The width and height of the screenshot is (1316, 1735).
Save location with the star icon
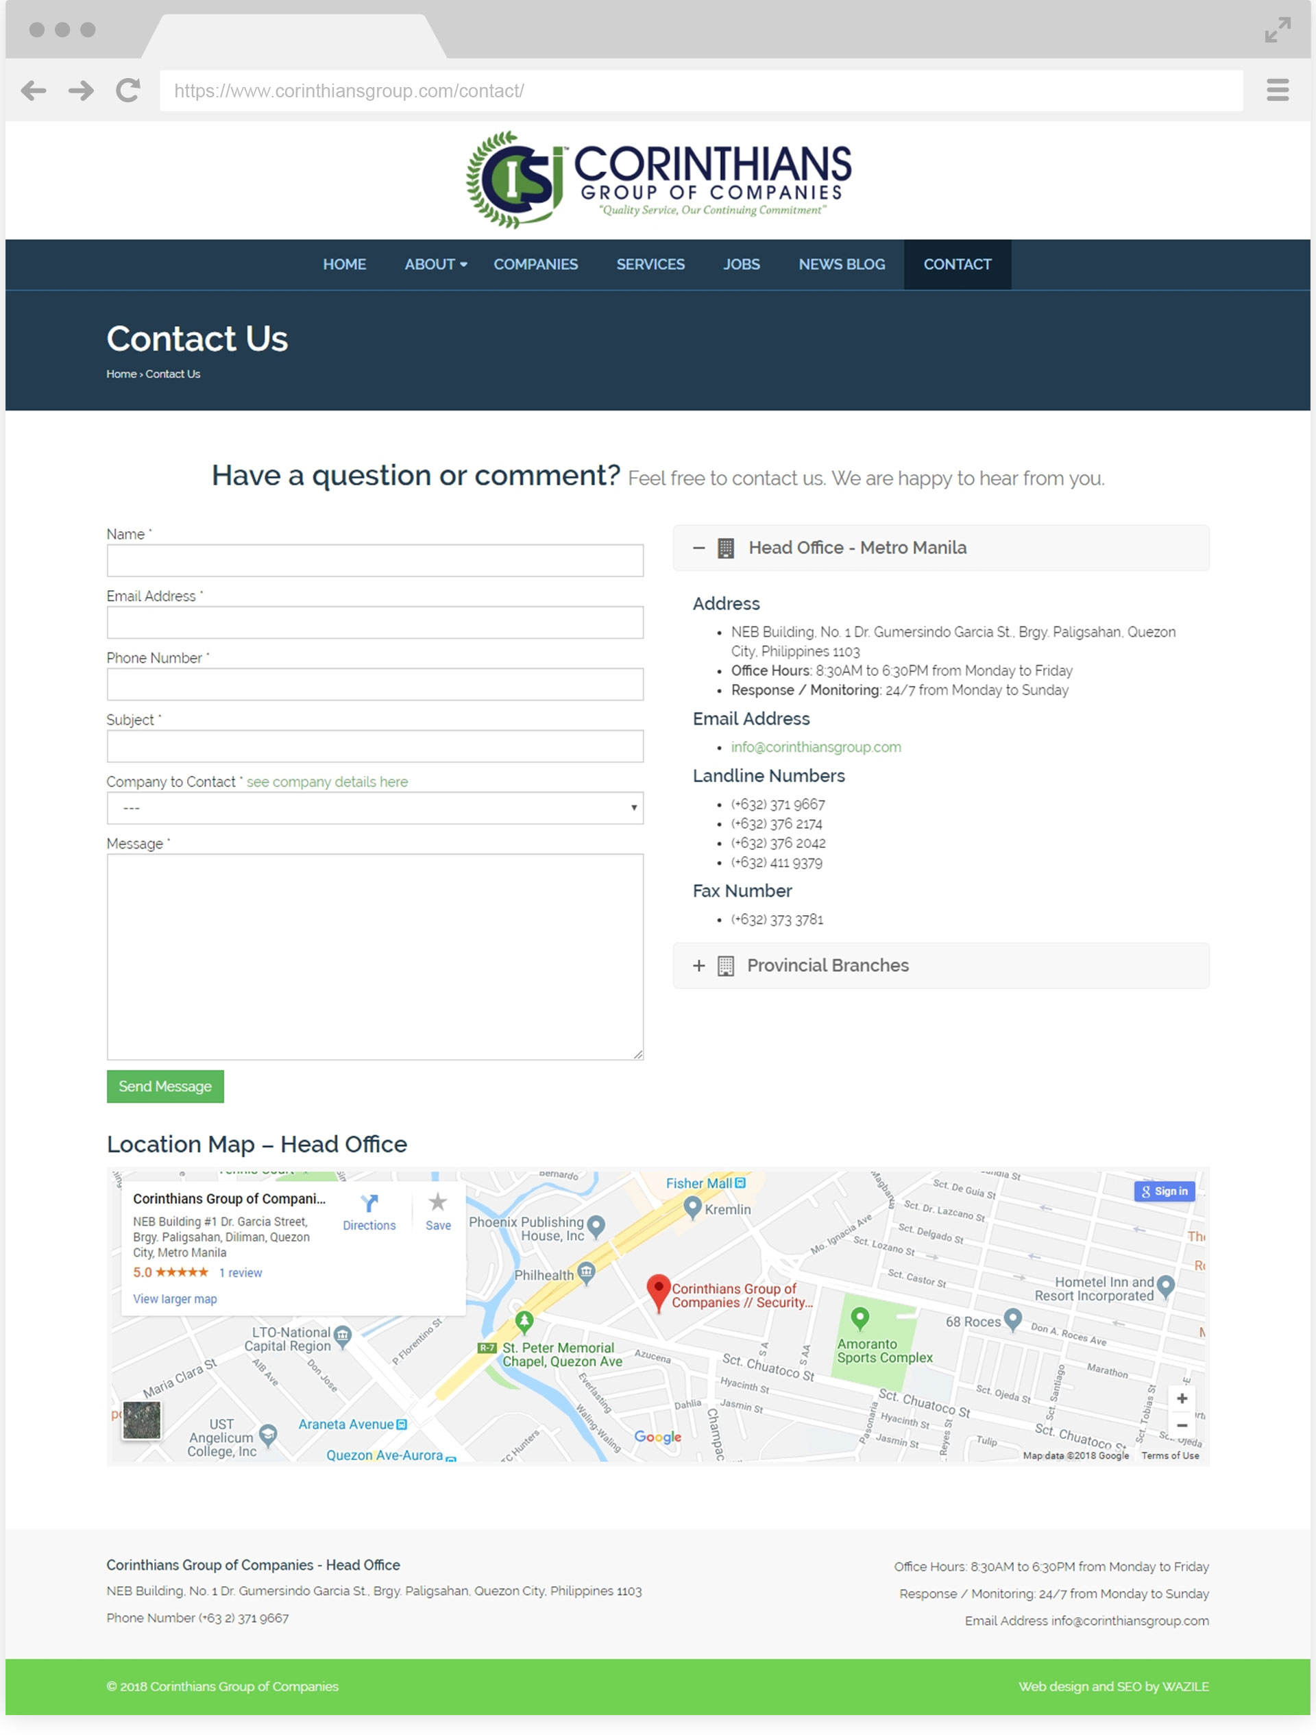pos(437,1202)
